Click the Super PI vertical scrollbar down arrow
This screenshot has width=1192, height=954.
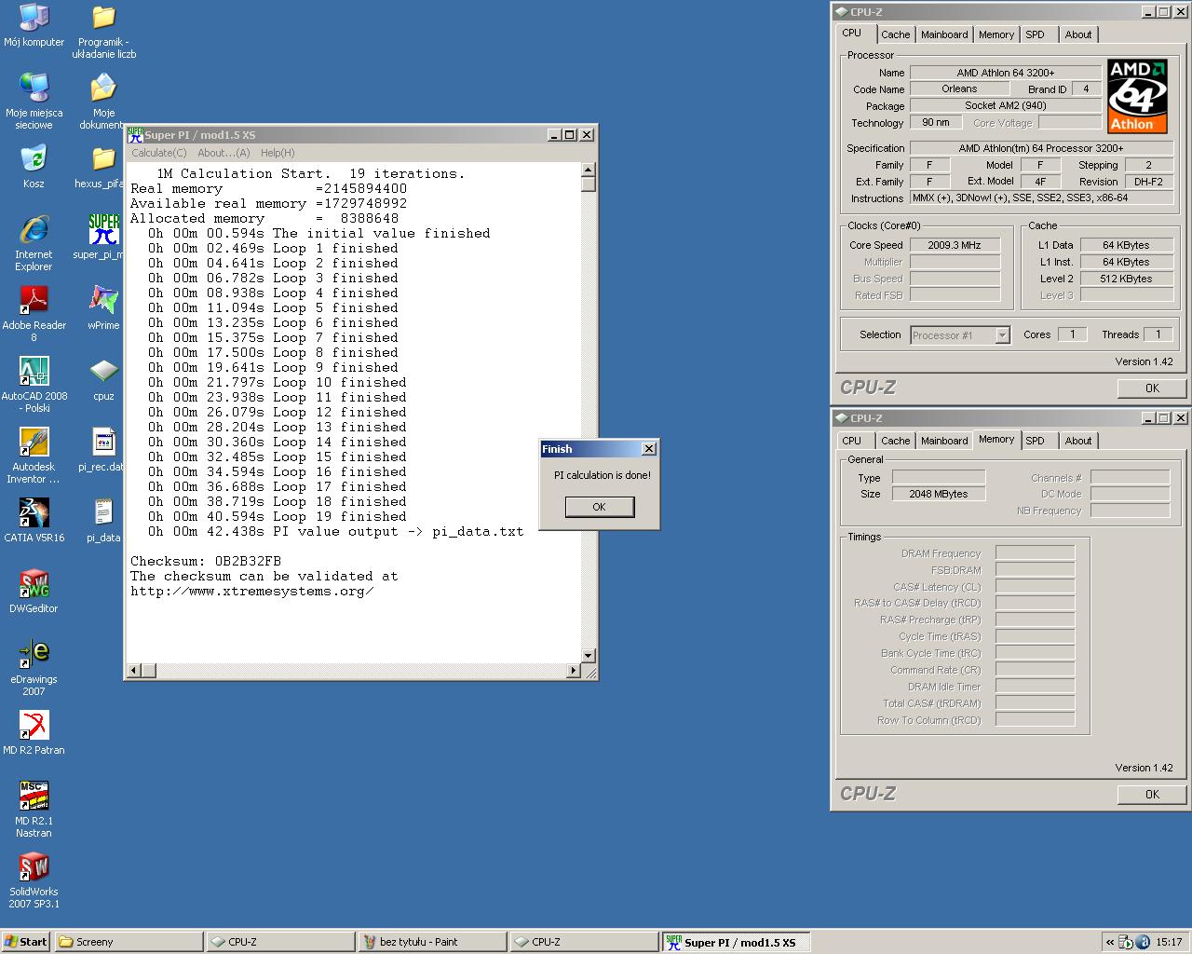coord(588,656)
